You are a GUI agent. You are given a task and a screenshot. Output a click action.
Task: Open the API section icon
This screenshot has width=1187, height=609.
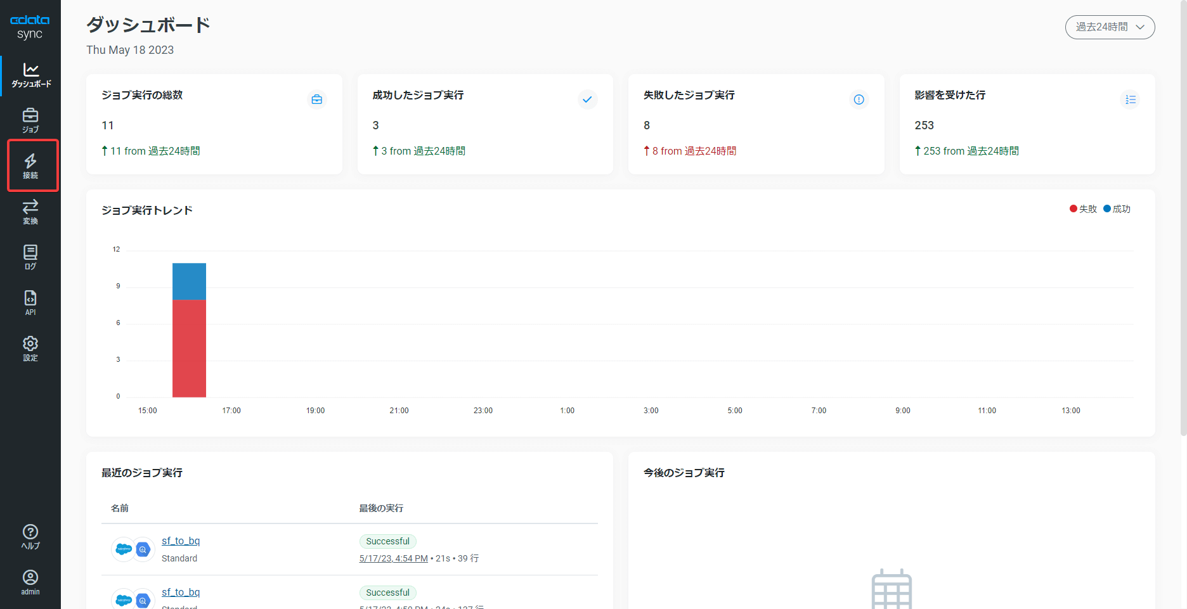point(30,303)
